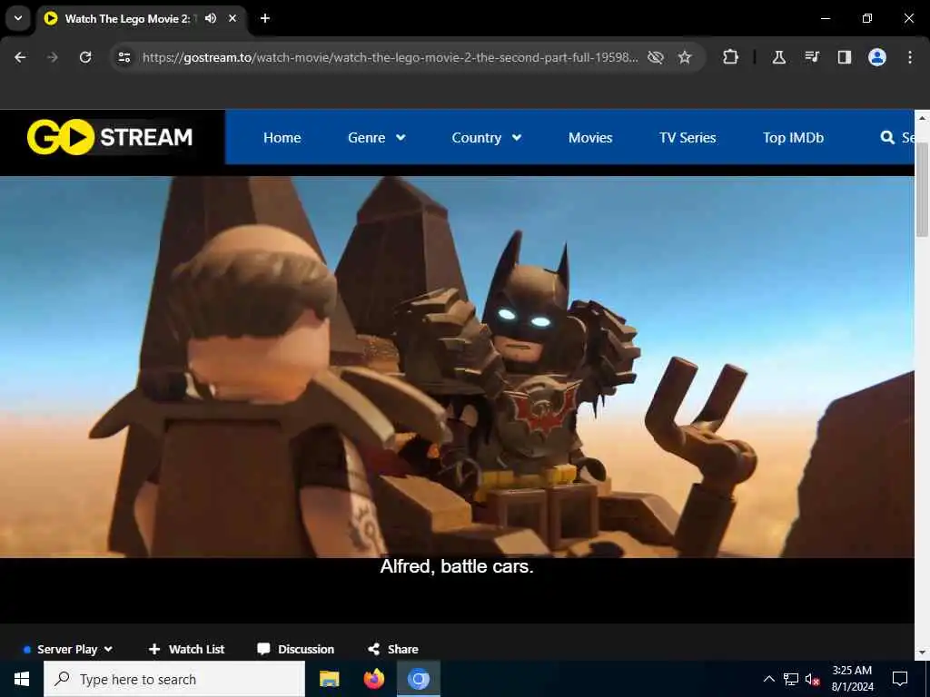Toggle the browser side panel
The height and width of the screenshot is (697, 930).
click(844, 57)
